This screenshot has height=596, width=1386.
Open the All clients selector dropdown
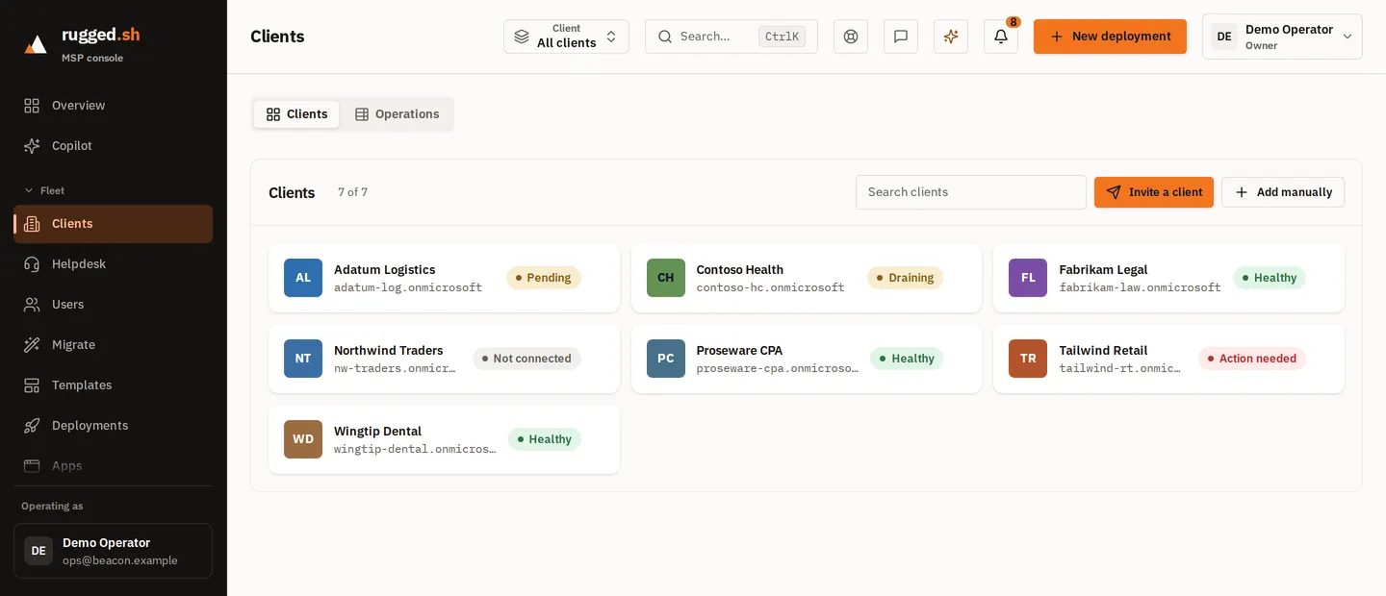click(566, 37)
